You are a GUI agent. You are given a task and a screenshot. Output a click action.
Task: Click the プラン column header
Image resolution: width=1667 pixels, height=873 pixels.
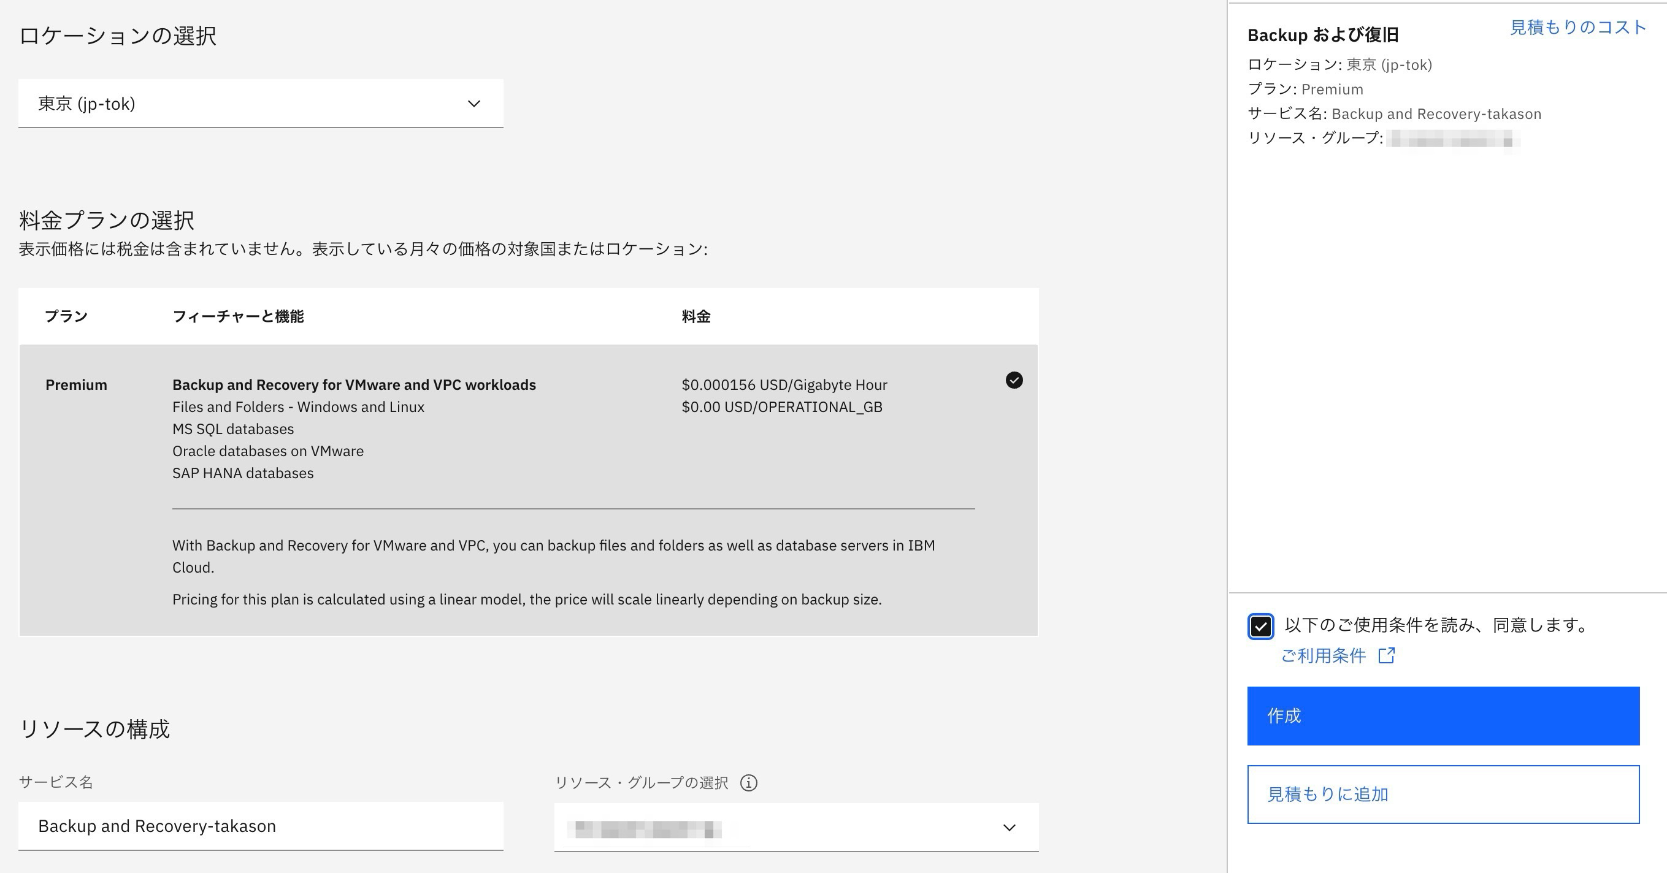66,316
